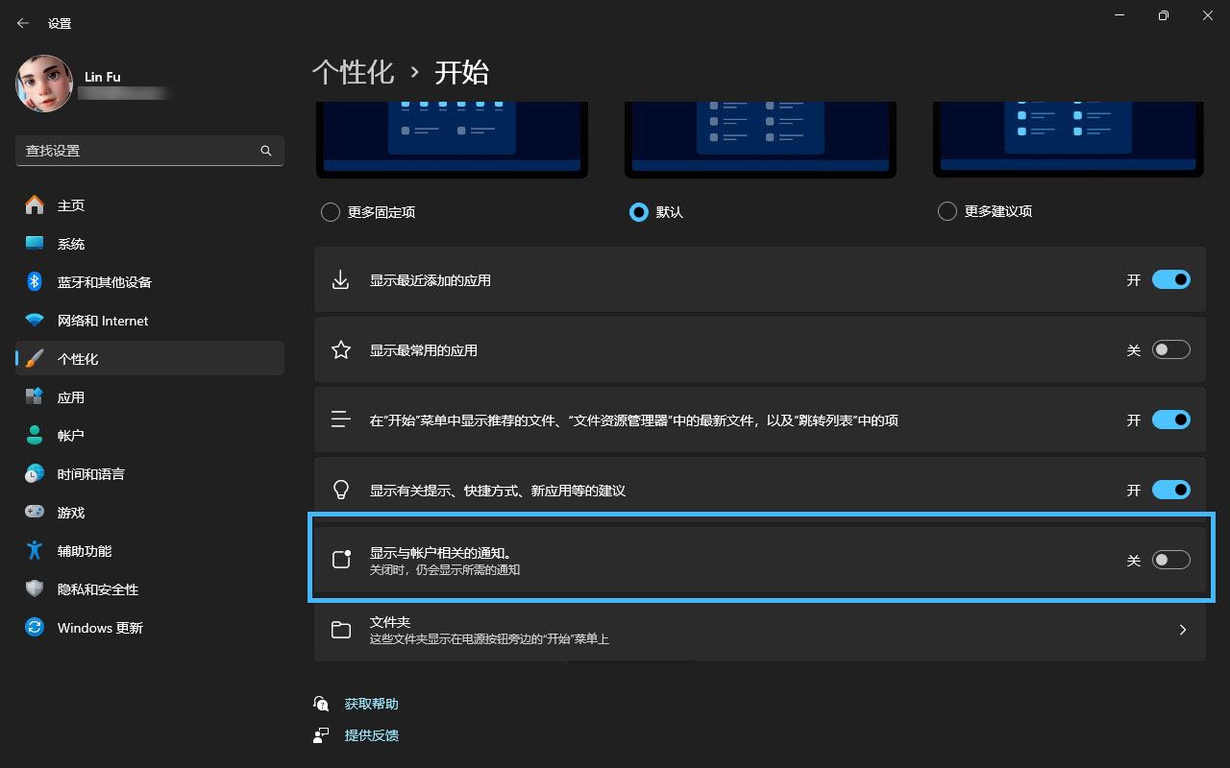Select the More recommendations layout thumbnail
Image resolution: width=1230 pixels, height=768 pixels.
1069,139
